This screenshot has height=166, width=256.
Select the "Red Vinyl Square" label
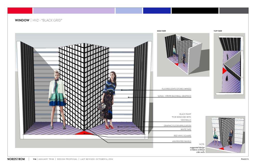(182, 136)
